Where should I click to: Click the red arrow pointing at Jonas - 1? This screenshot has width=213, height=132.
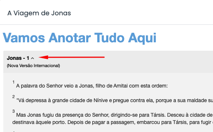(71, 57)
